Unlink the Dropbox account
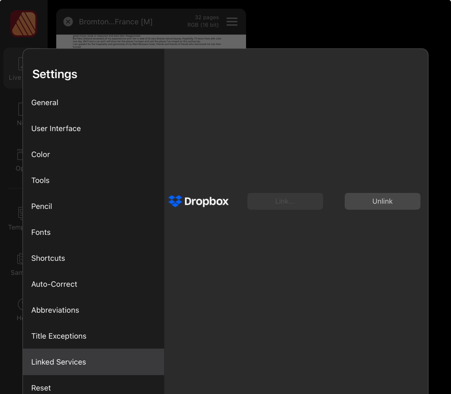 pyautogui.click(x=382, y=201)
